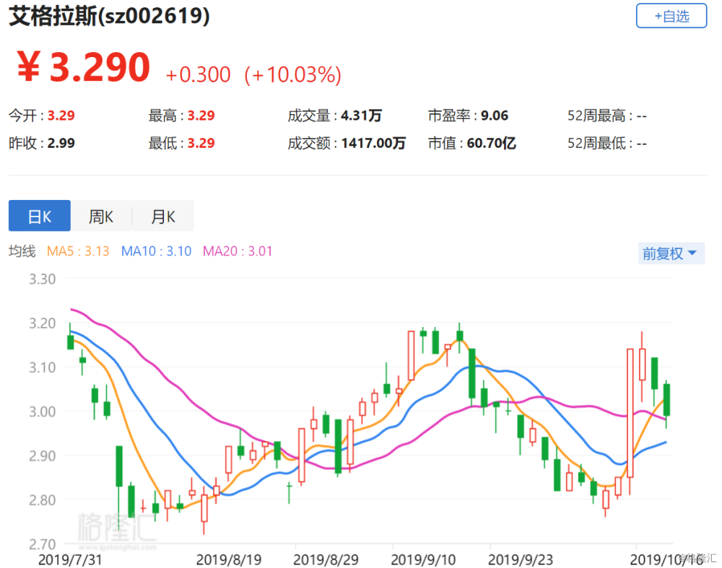
Task: Add stock to watchlist with +自选 button
Action: click(671, 16)
